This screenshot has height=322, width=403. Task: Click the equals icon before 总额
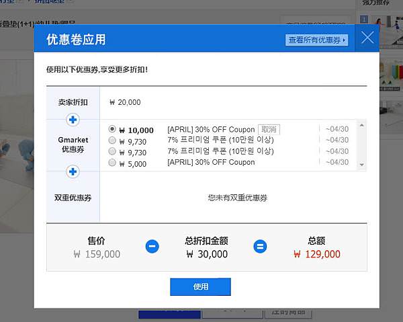click(260, 247)
